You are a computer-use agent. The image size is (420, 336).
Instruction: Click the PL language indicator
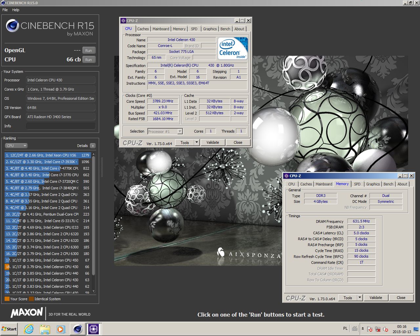coord(345,328)
